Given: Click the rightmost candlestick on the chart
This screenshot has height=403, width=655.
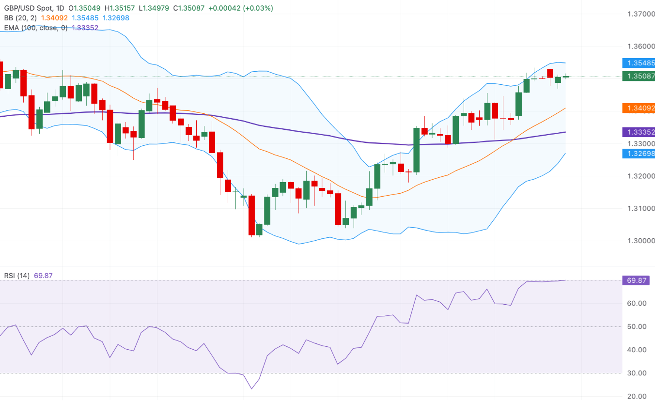Looking at the screenshot, I should 565,77.
